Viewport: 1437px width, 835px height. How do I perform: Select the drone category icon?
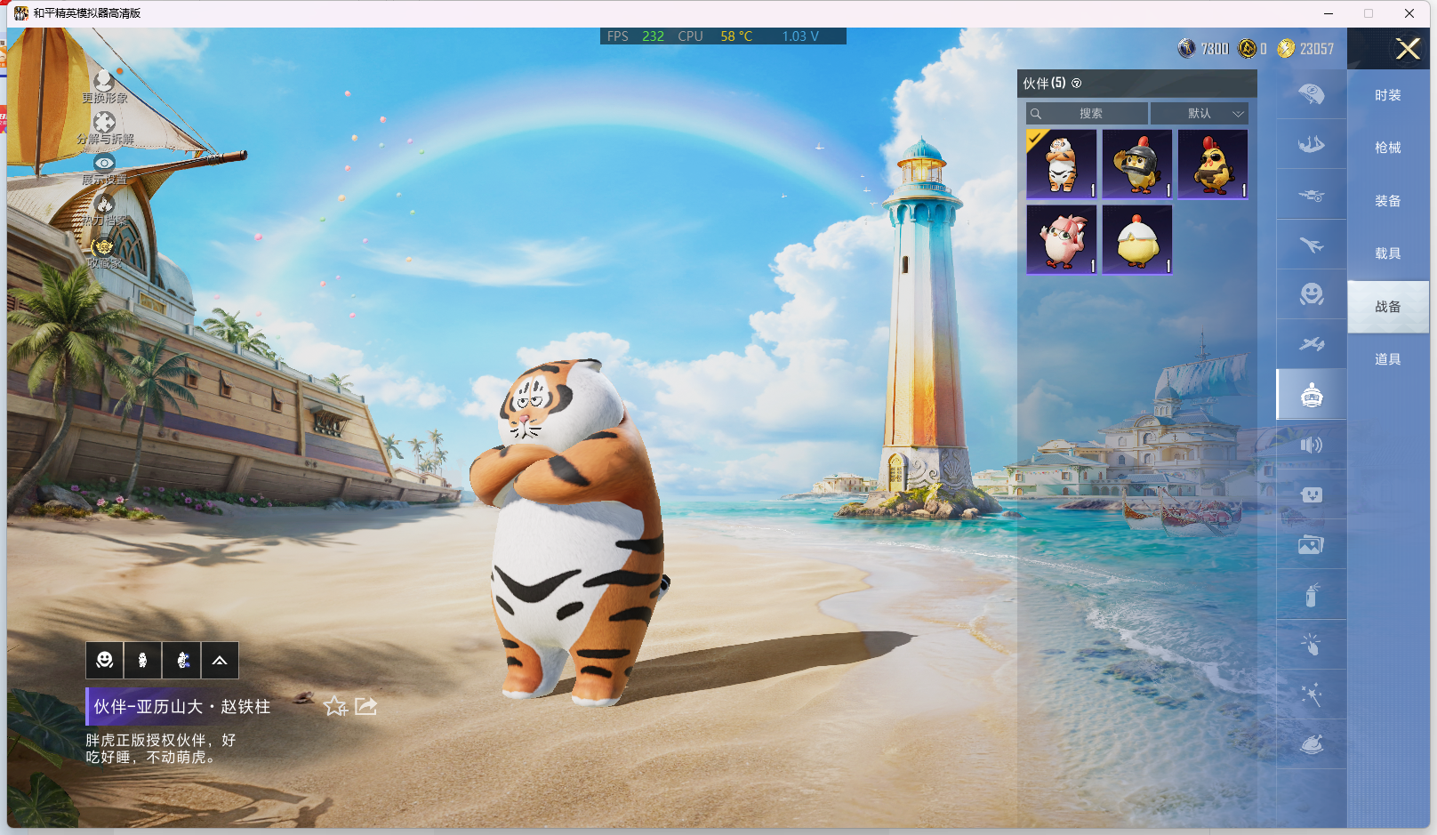[x=1312, y=195]
